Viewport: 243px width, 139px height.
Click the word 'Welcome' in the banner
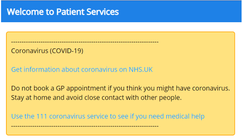(25, 12)
